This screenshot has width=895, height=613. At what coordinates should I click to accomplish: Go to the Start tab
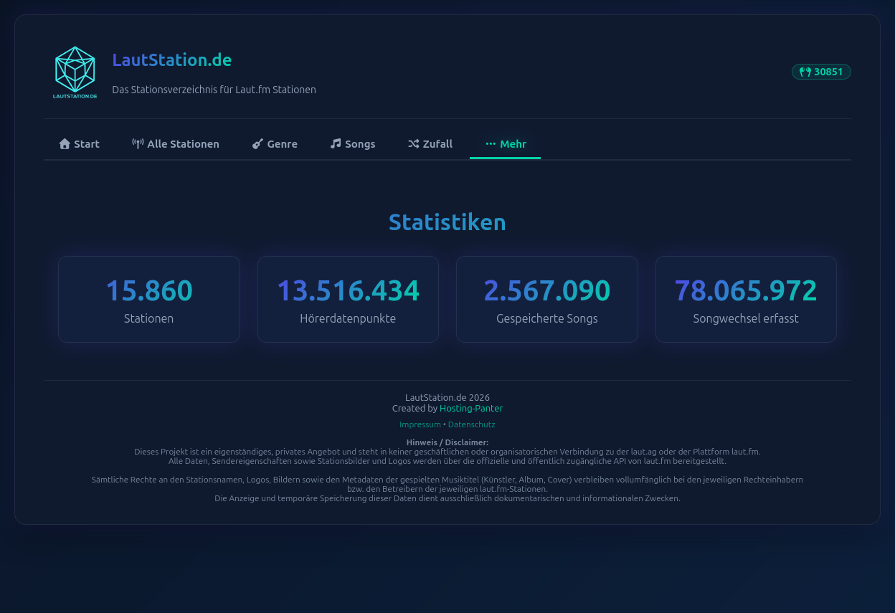coord(79,144)
